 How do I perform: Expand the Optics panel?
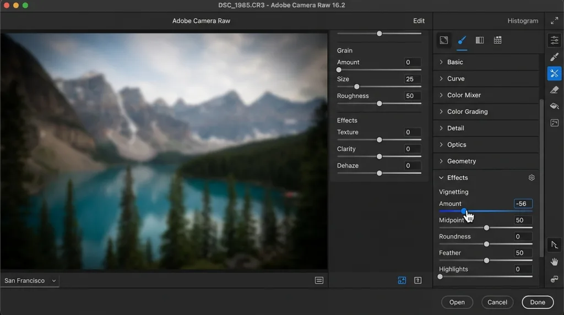pyautogui.click(x=486, y=145)
